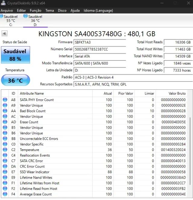The width and height of the screenshot is (193, 200).
Task: Click the raw value 0000004E005E
Action: click(174, 122)
